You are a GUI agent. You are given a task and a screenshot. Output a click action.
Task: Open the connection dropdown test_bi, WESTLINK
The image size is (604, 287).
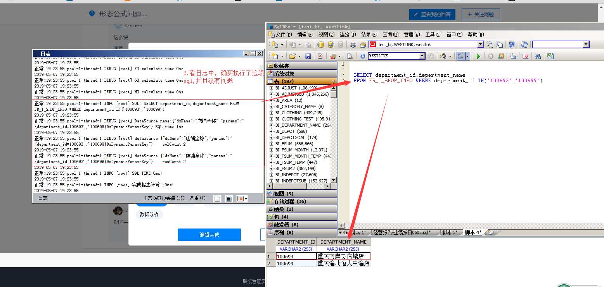point(481,45)
